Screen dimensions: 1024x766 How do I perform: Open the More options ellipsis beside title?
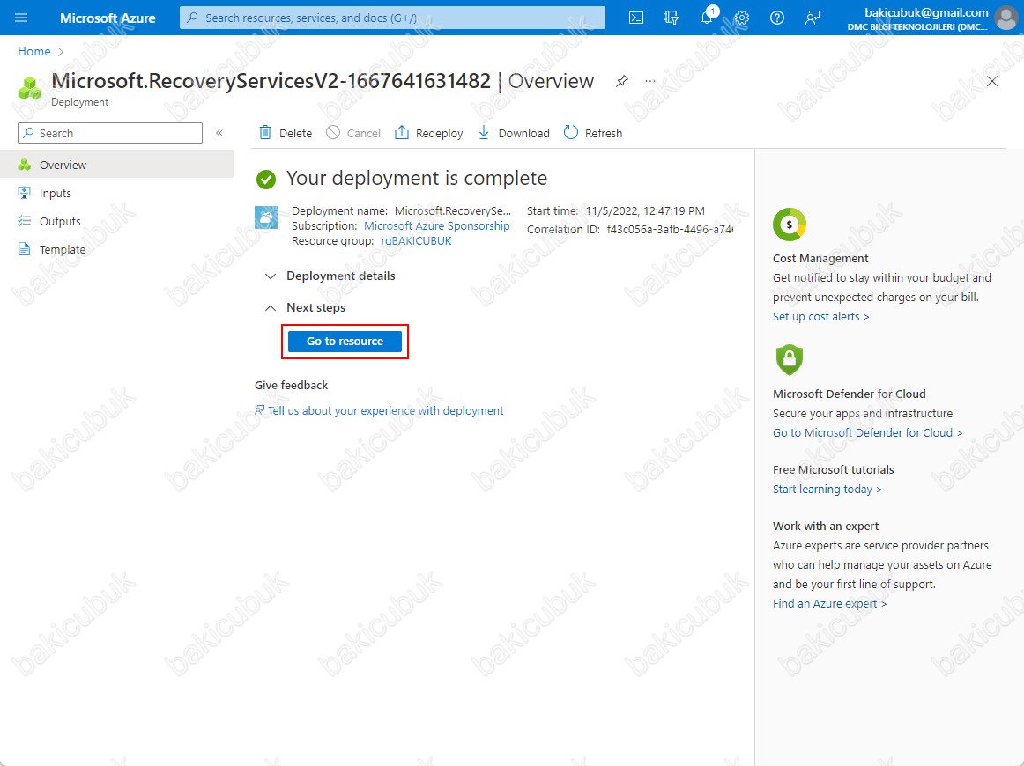649,81
